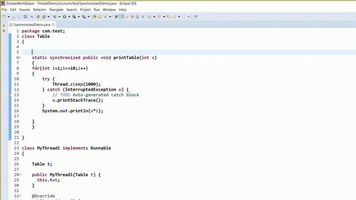356x200 pixels.
Task: Open the Project menu
Action: coord(85,10)
